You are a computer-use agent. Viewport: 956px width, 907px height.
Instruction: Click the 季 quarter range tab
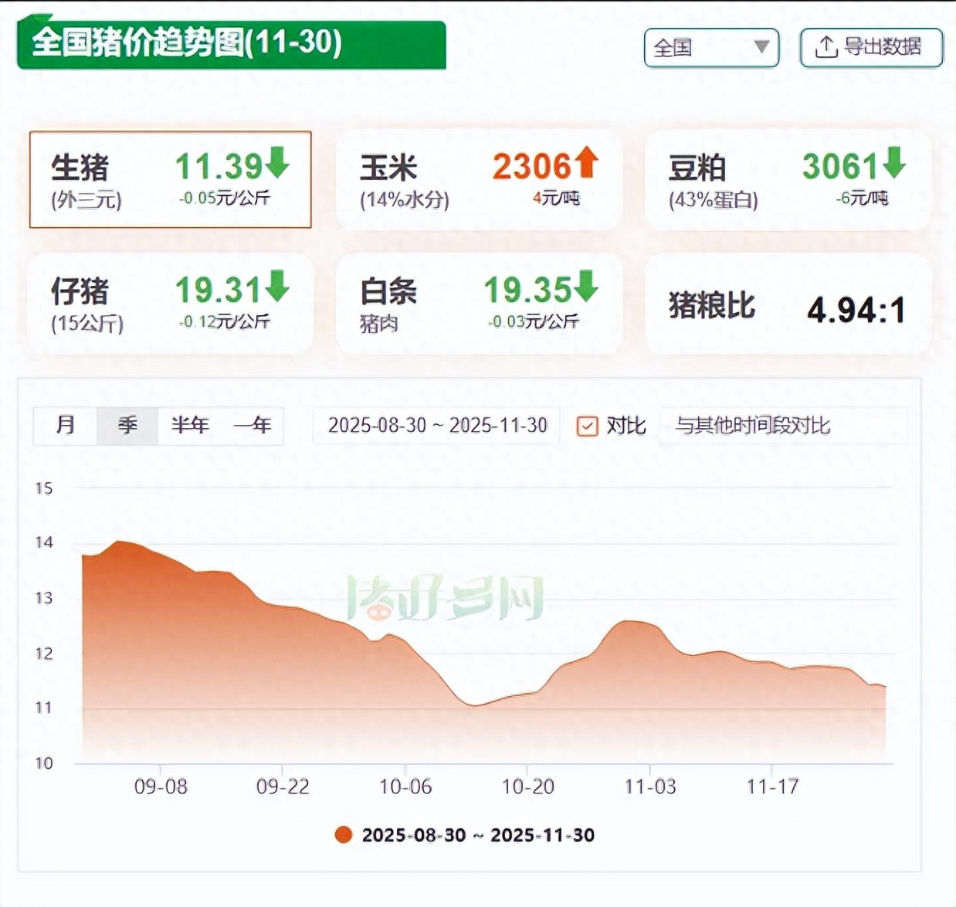(x=127, y=426)
